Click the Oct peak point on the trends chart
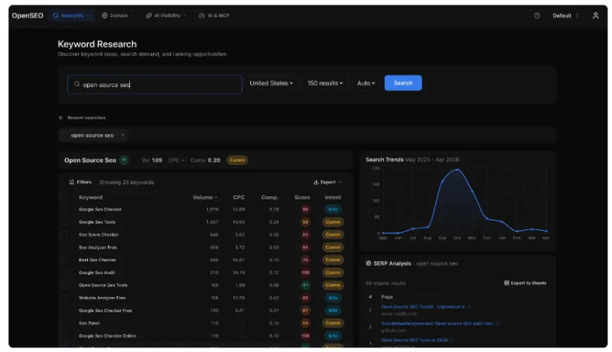Viewport: 612px width, 352px height. click(457, 170)
